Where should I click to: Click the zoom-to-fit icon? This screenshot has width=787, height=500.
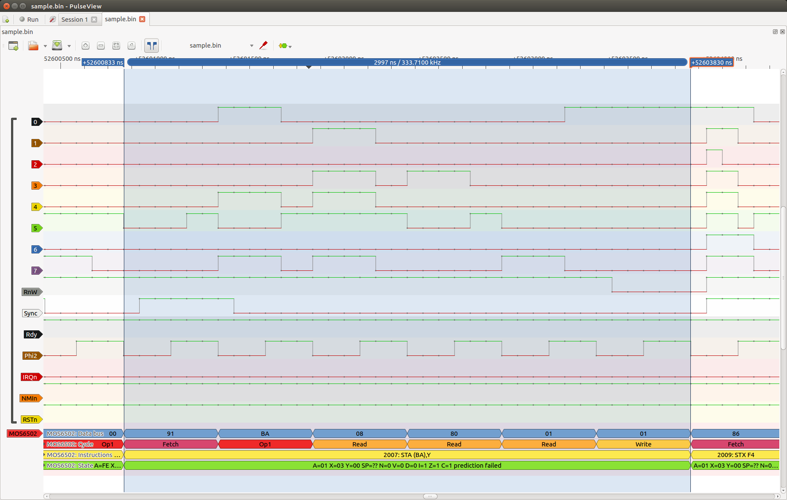[116, 46]
